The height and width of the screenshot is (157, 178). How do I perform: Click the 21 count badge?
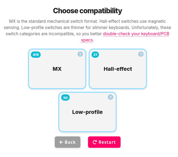[x=95, y=55]
